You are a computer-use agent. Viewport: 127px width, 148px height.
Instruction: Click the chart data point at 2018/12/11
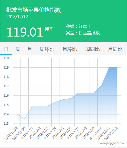109,67
